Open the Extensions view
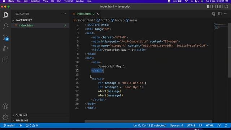Viewport: 231px width, 130px height. [5, 60]
